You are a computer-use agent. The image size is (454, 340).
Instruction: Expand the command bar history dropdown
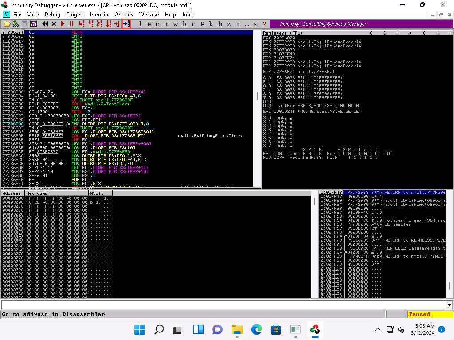[449, 305]
